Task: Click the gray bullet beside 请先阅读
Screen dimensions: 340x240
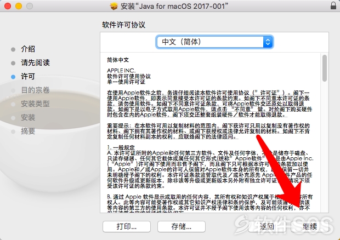Action: click(13, 63)
